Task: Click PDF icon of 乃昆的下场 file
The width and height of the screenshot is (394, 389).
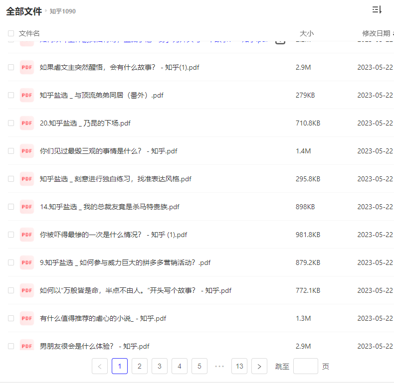Action: click(27, 123)
